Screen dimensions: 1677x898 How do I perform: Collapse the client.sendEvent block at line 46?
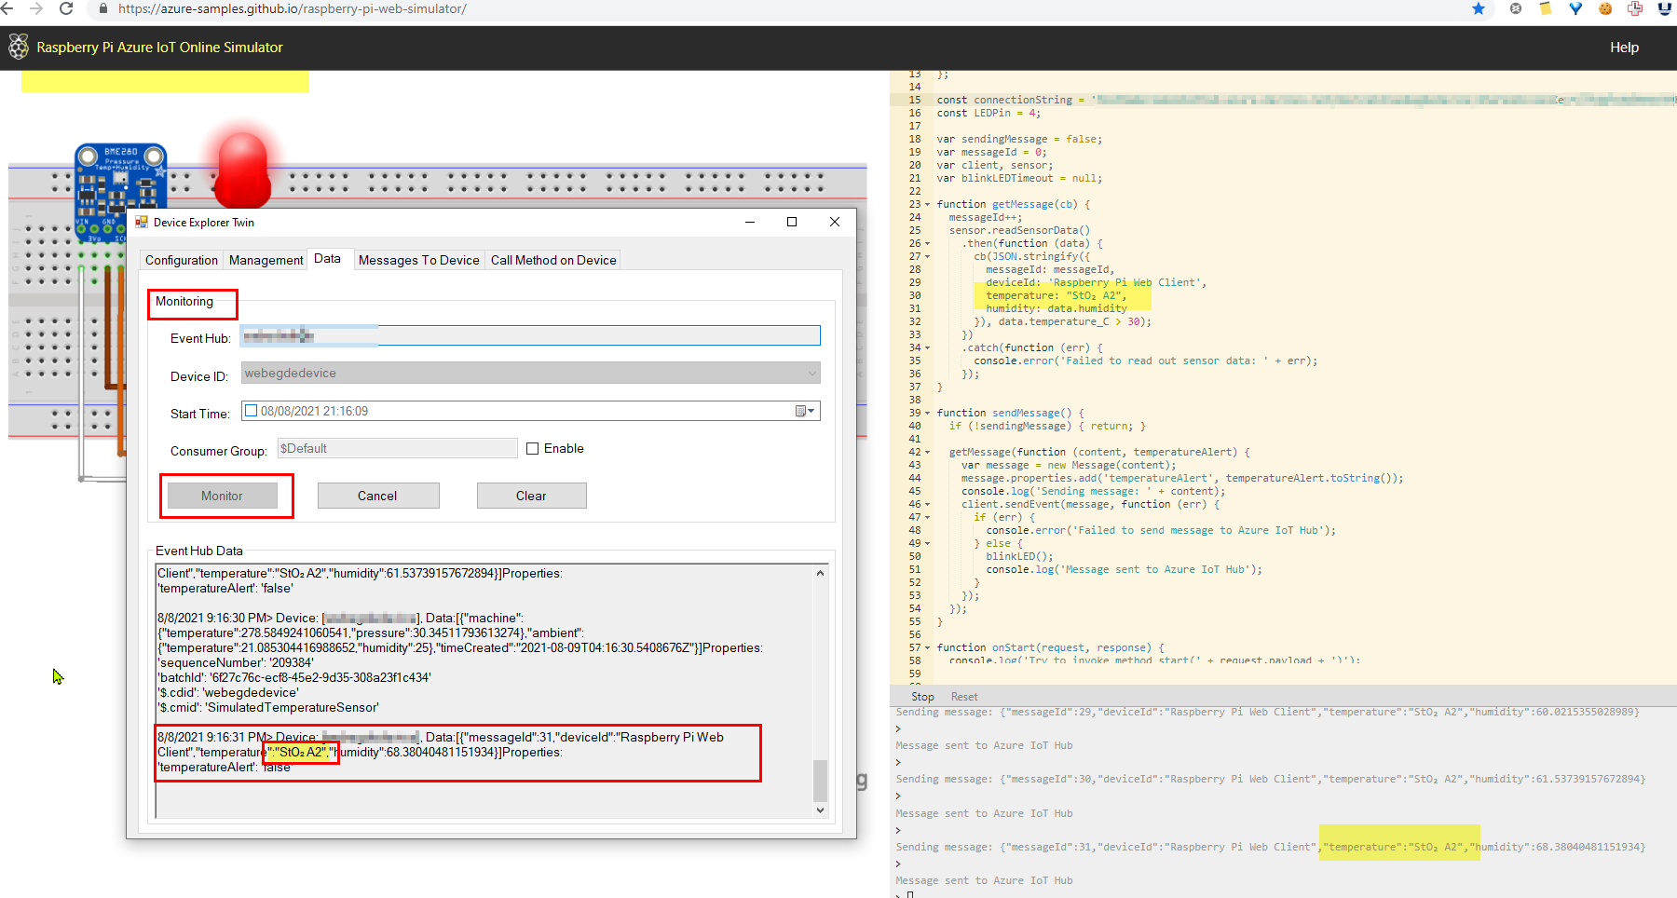click(x=927, y=504)
